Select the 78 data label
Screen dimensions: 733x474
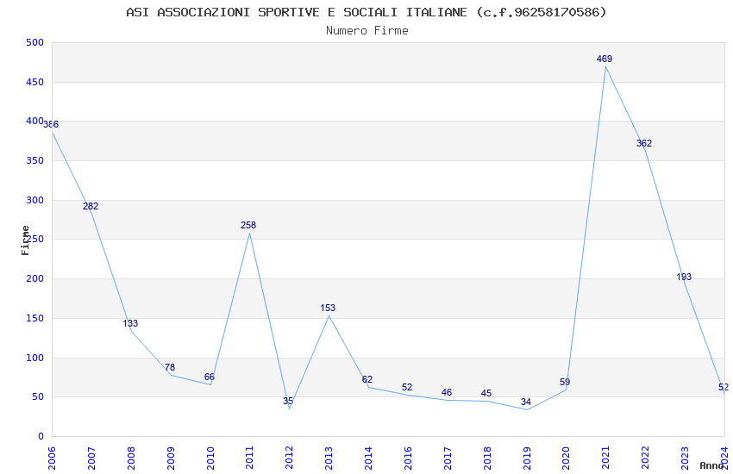pos(170,367)
